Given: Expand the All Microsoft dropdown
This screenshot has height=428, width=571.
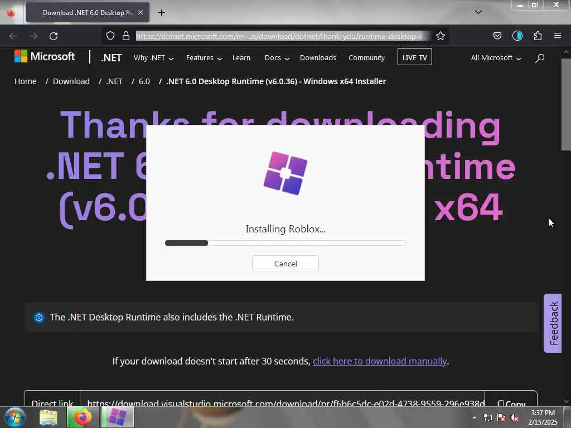Looking at the screenshot, I should click(x=496, y=58).
